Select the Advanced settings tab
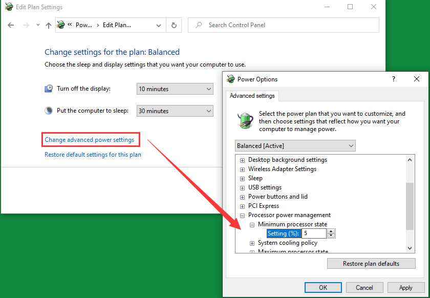Viewport: 430px width, 298px height. (x=252, y=96)
